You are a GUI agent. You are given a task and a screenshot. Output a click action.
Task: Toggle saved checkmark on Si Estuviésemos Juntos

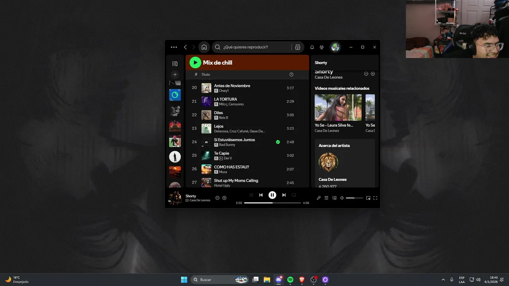pyautogui.click(x=278, y=142)
